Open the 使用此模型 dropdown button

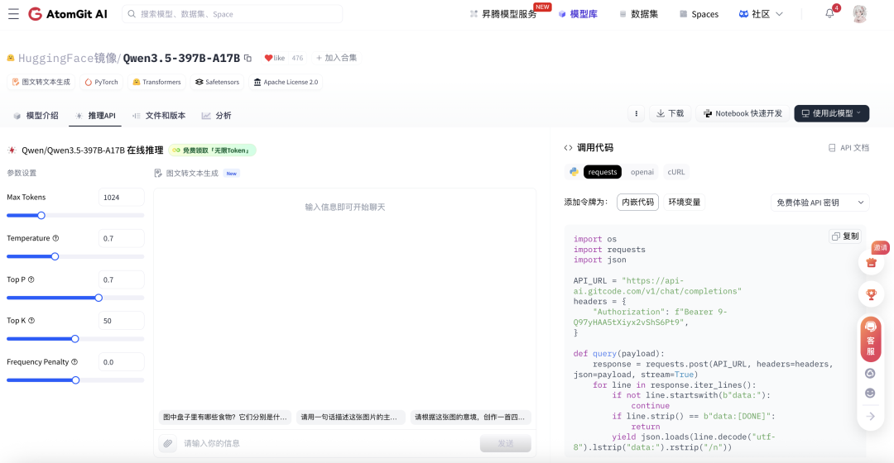(x=831, y=113)
